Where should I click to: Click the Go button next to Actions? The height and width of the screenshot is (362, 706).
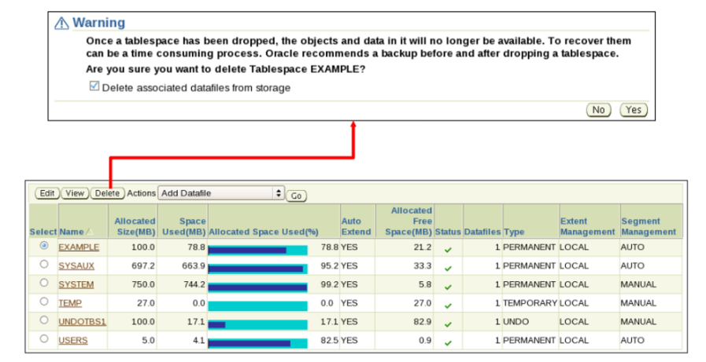click(x=296, y=196)
